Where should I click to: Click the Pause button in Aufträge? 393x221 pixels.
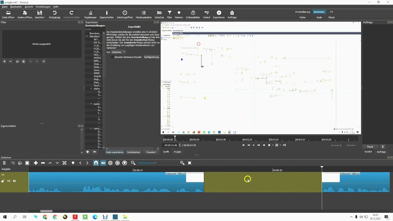point(370,147)
